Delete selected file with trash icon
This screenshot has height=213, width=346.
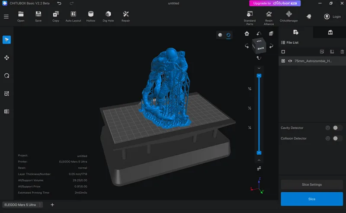(x=342, y=51)
